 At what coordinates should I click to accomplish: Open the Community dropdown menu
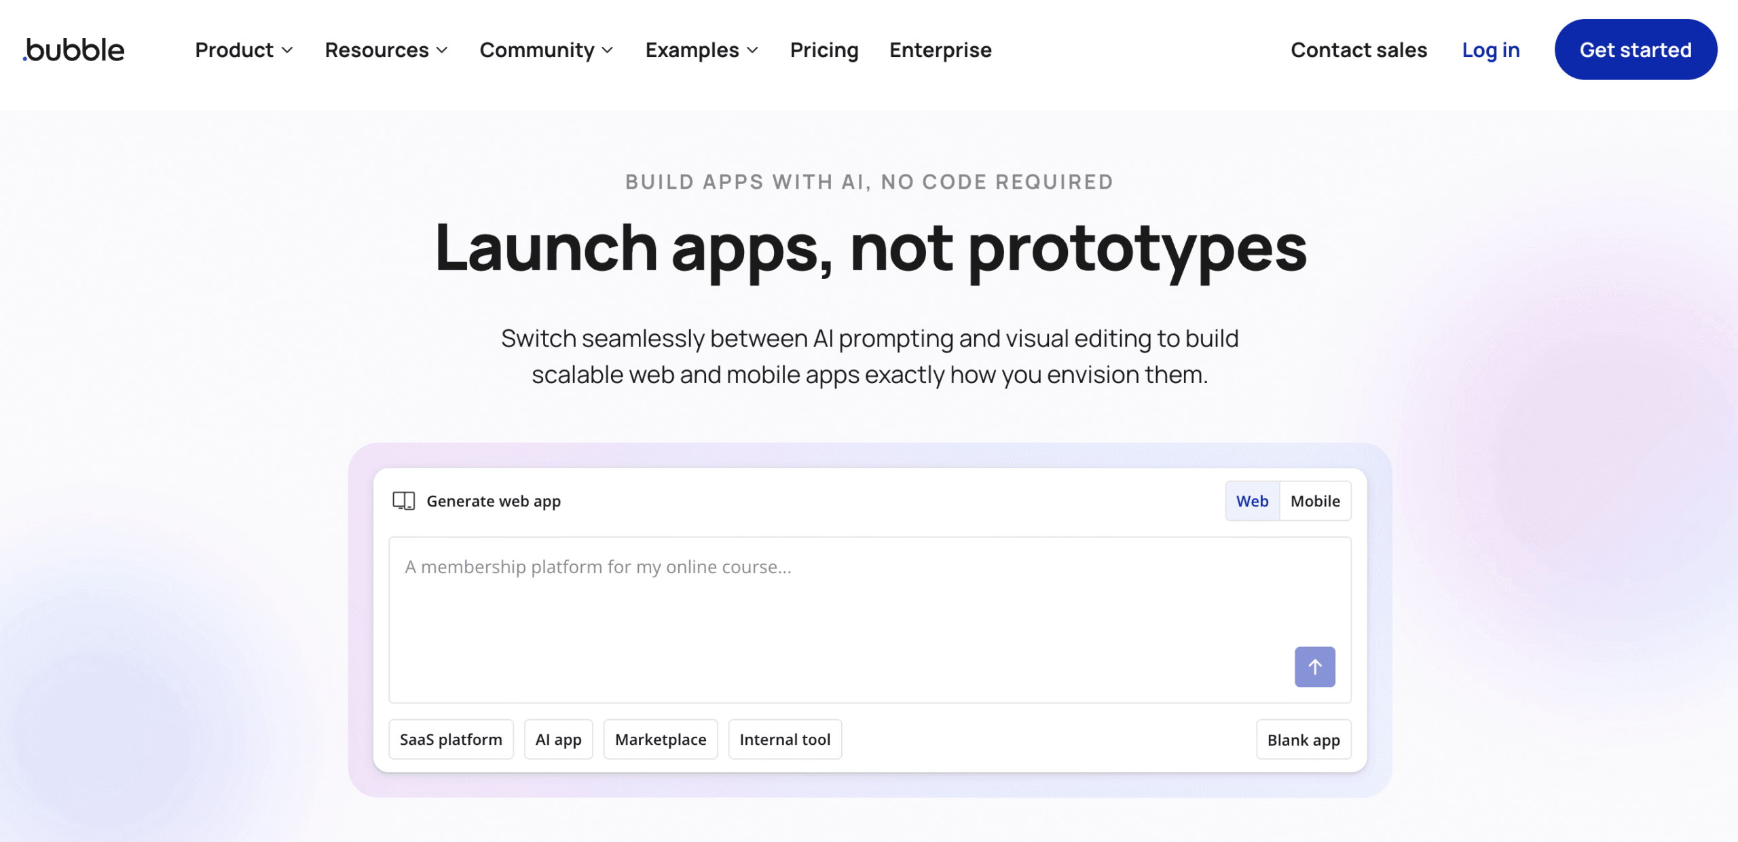[547, 50]
